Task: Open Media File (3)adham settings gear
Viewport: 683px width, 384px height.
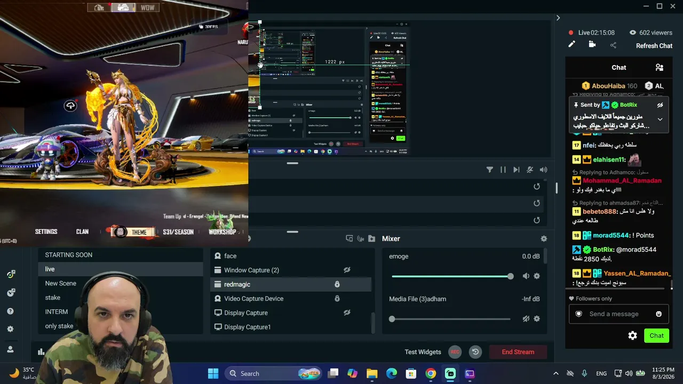Action: tap(537, 318)
